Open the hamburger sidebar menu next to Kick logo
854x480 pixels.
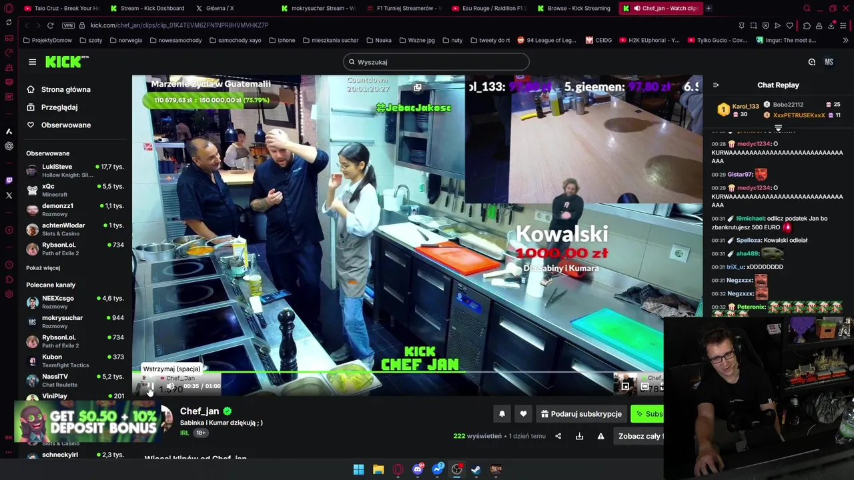coord(32,62)
